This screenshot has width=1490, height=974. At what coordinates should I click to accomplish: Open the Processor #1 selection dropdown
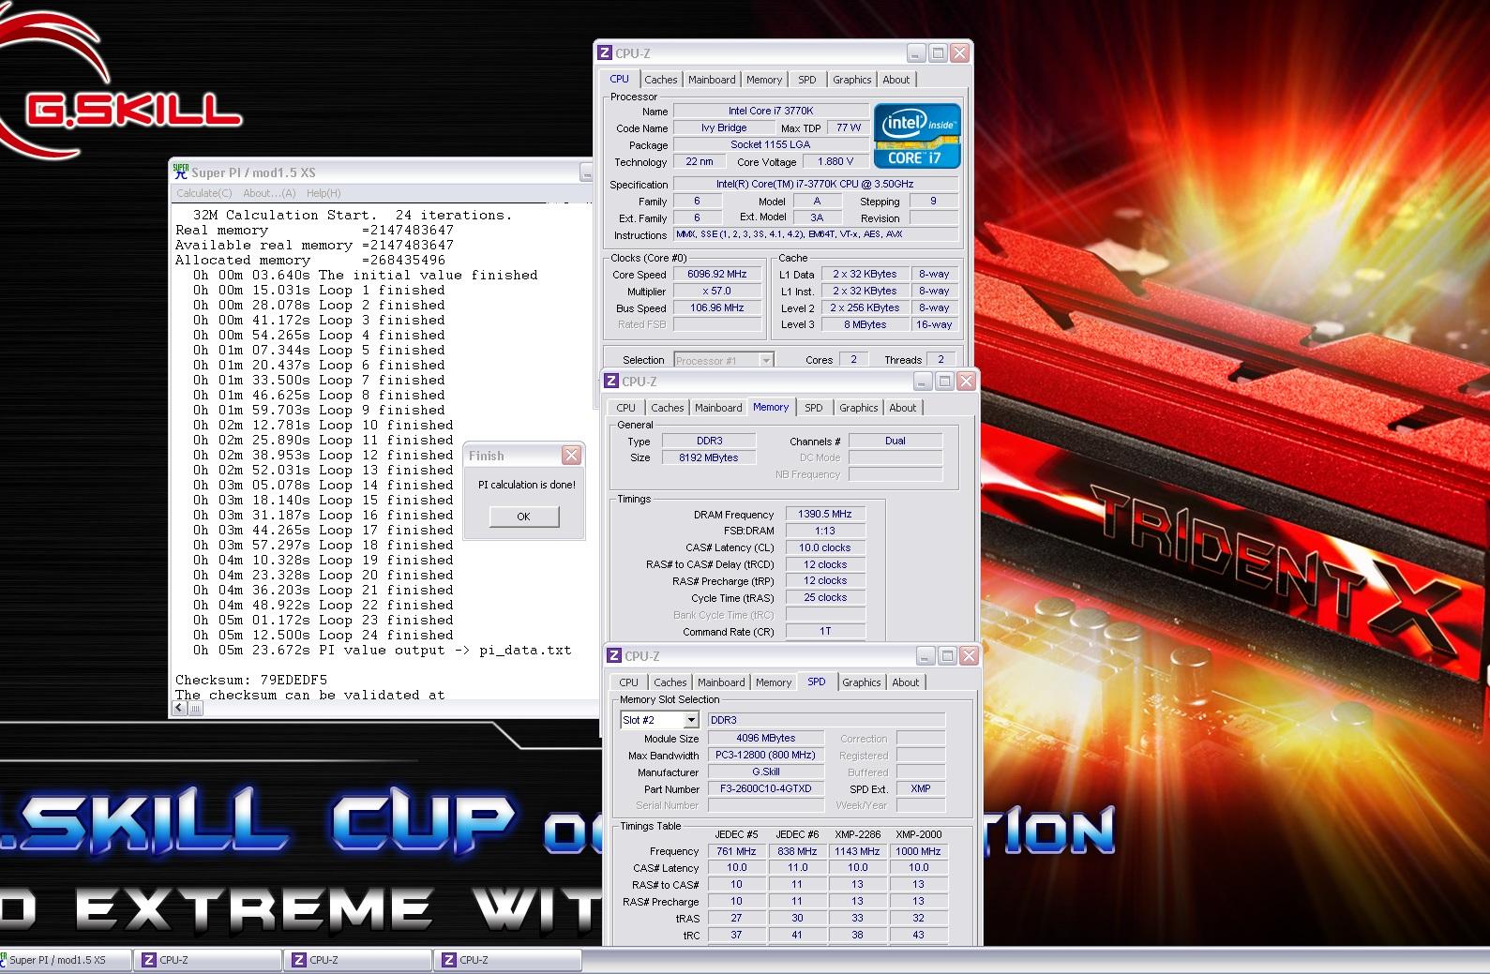pos(766,360)
